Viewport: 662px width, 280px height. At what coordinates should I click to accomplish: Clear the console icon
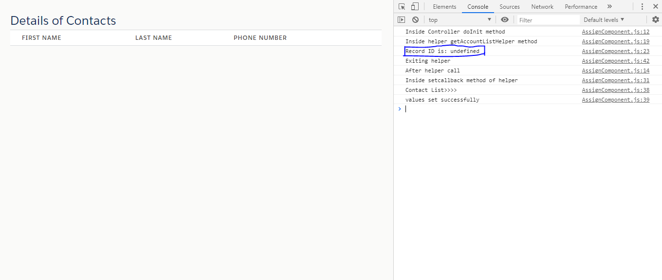click(x=415, y=20)
